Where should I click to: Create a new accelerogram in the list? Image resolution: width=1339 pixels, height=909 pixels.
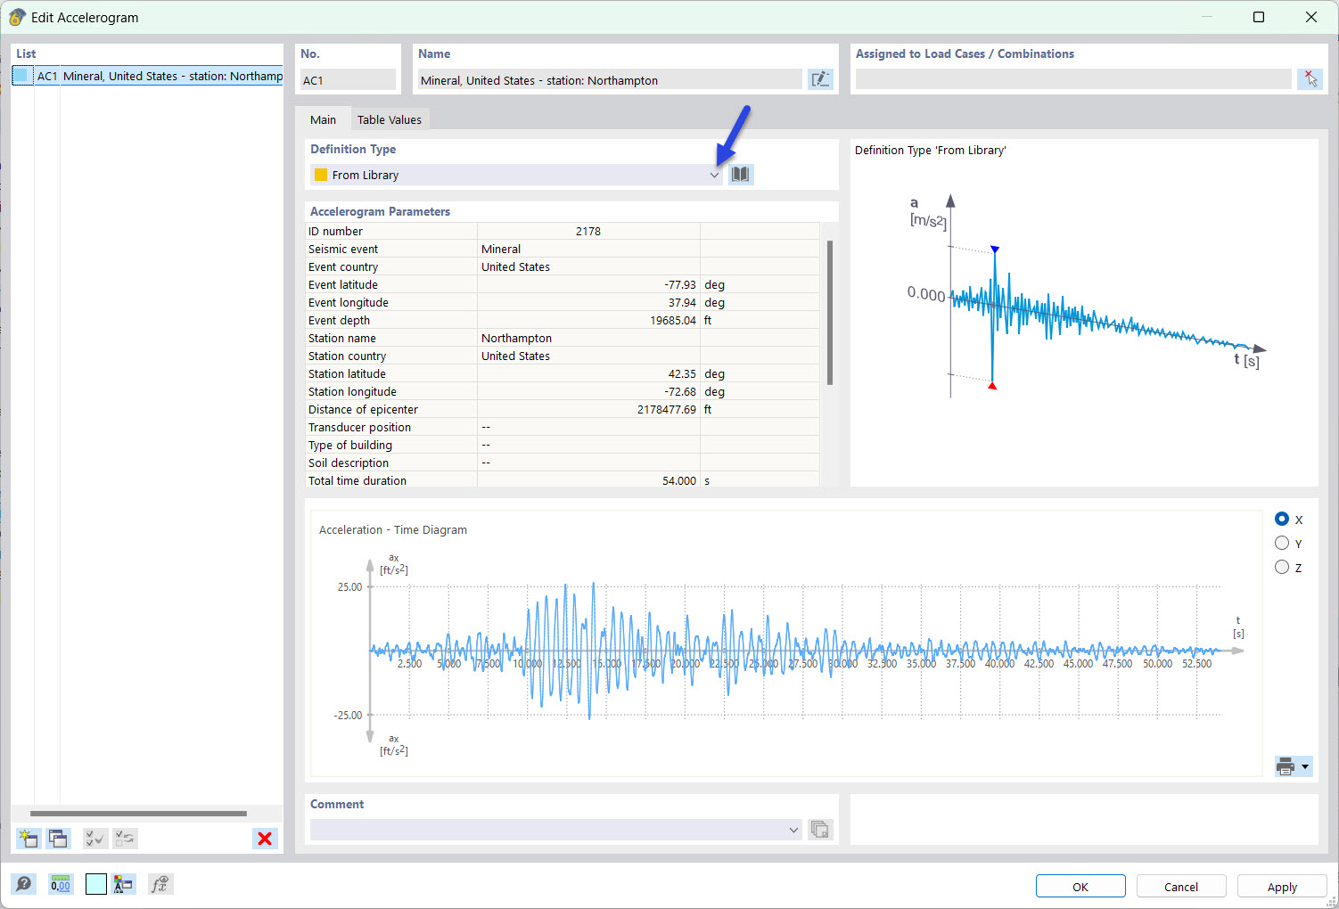pos(28,839)
